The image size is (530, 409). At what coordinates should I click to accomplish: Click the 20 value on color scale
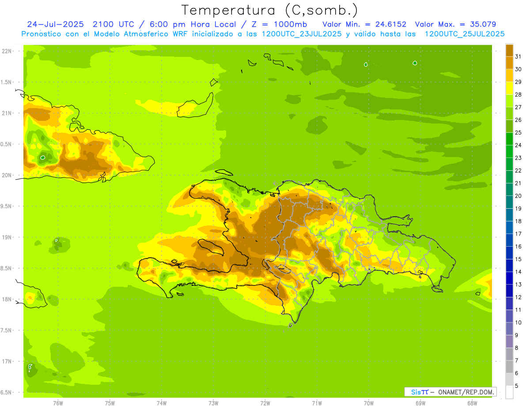[518, 196]
